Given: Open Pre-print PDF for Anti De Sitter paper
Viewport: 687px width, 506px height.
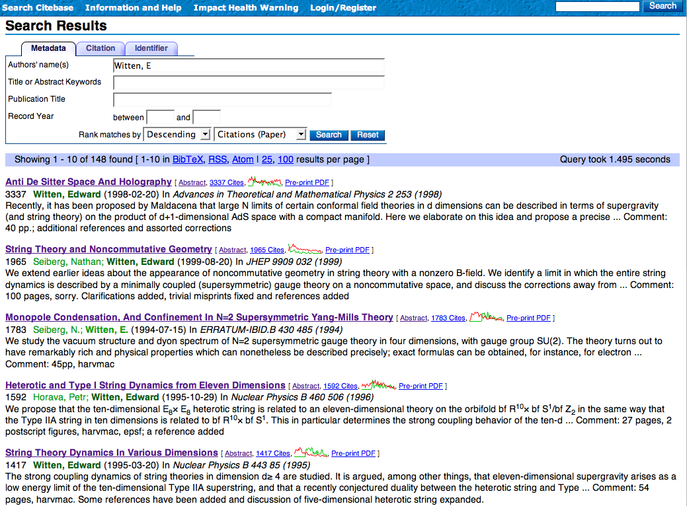Looking at the screenshot, I should (x=307, y=182).
